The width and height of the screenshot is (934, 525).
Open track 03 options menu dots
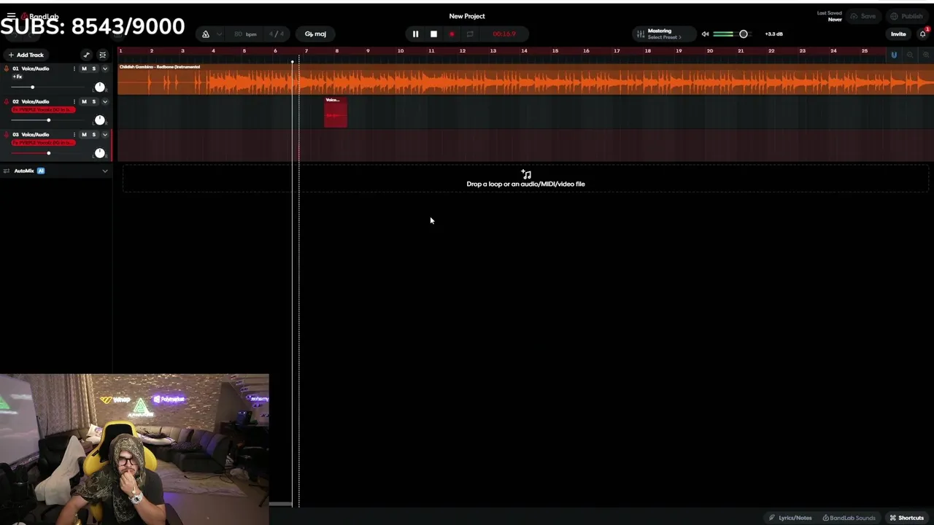pyautogui.click(x=74, y=134)
